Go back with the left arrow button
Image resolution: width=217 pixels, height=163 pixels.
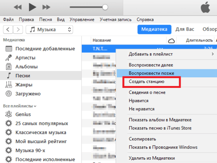click(8, 29)
